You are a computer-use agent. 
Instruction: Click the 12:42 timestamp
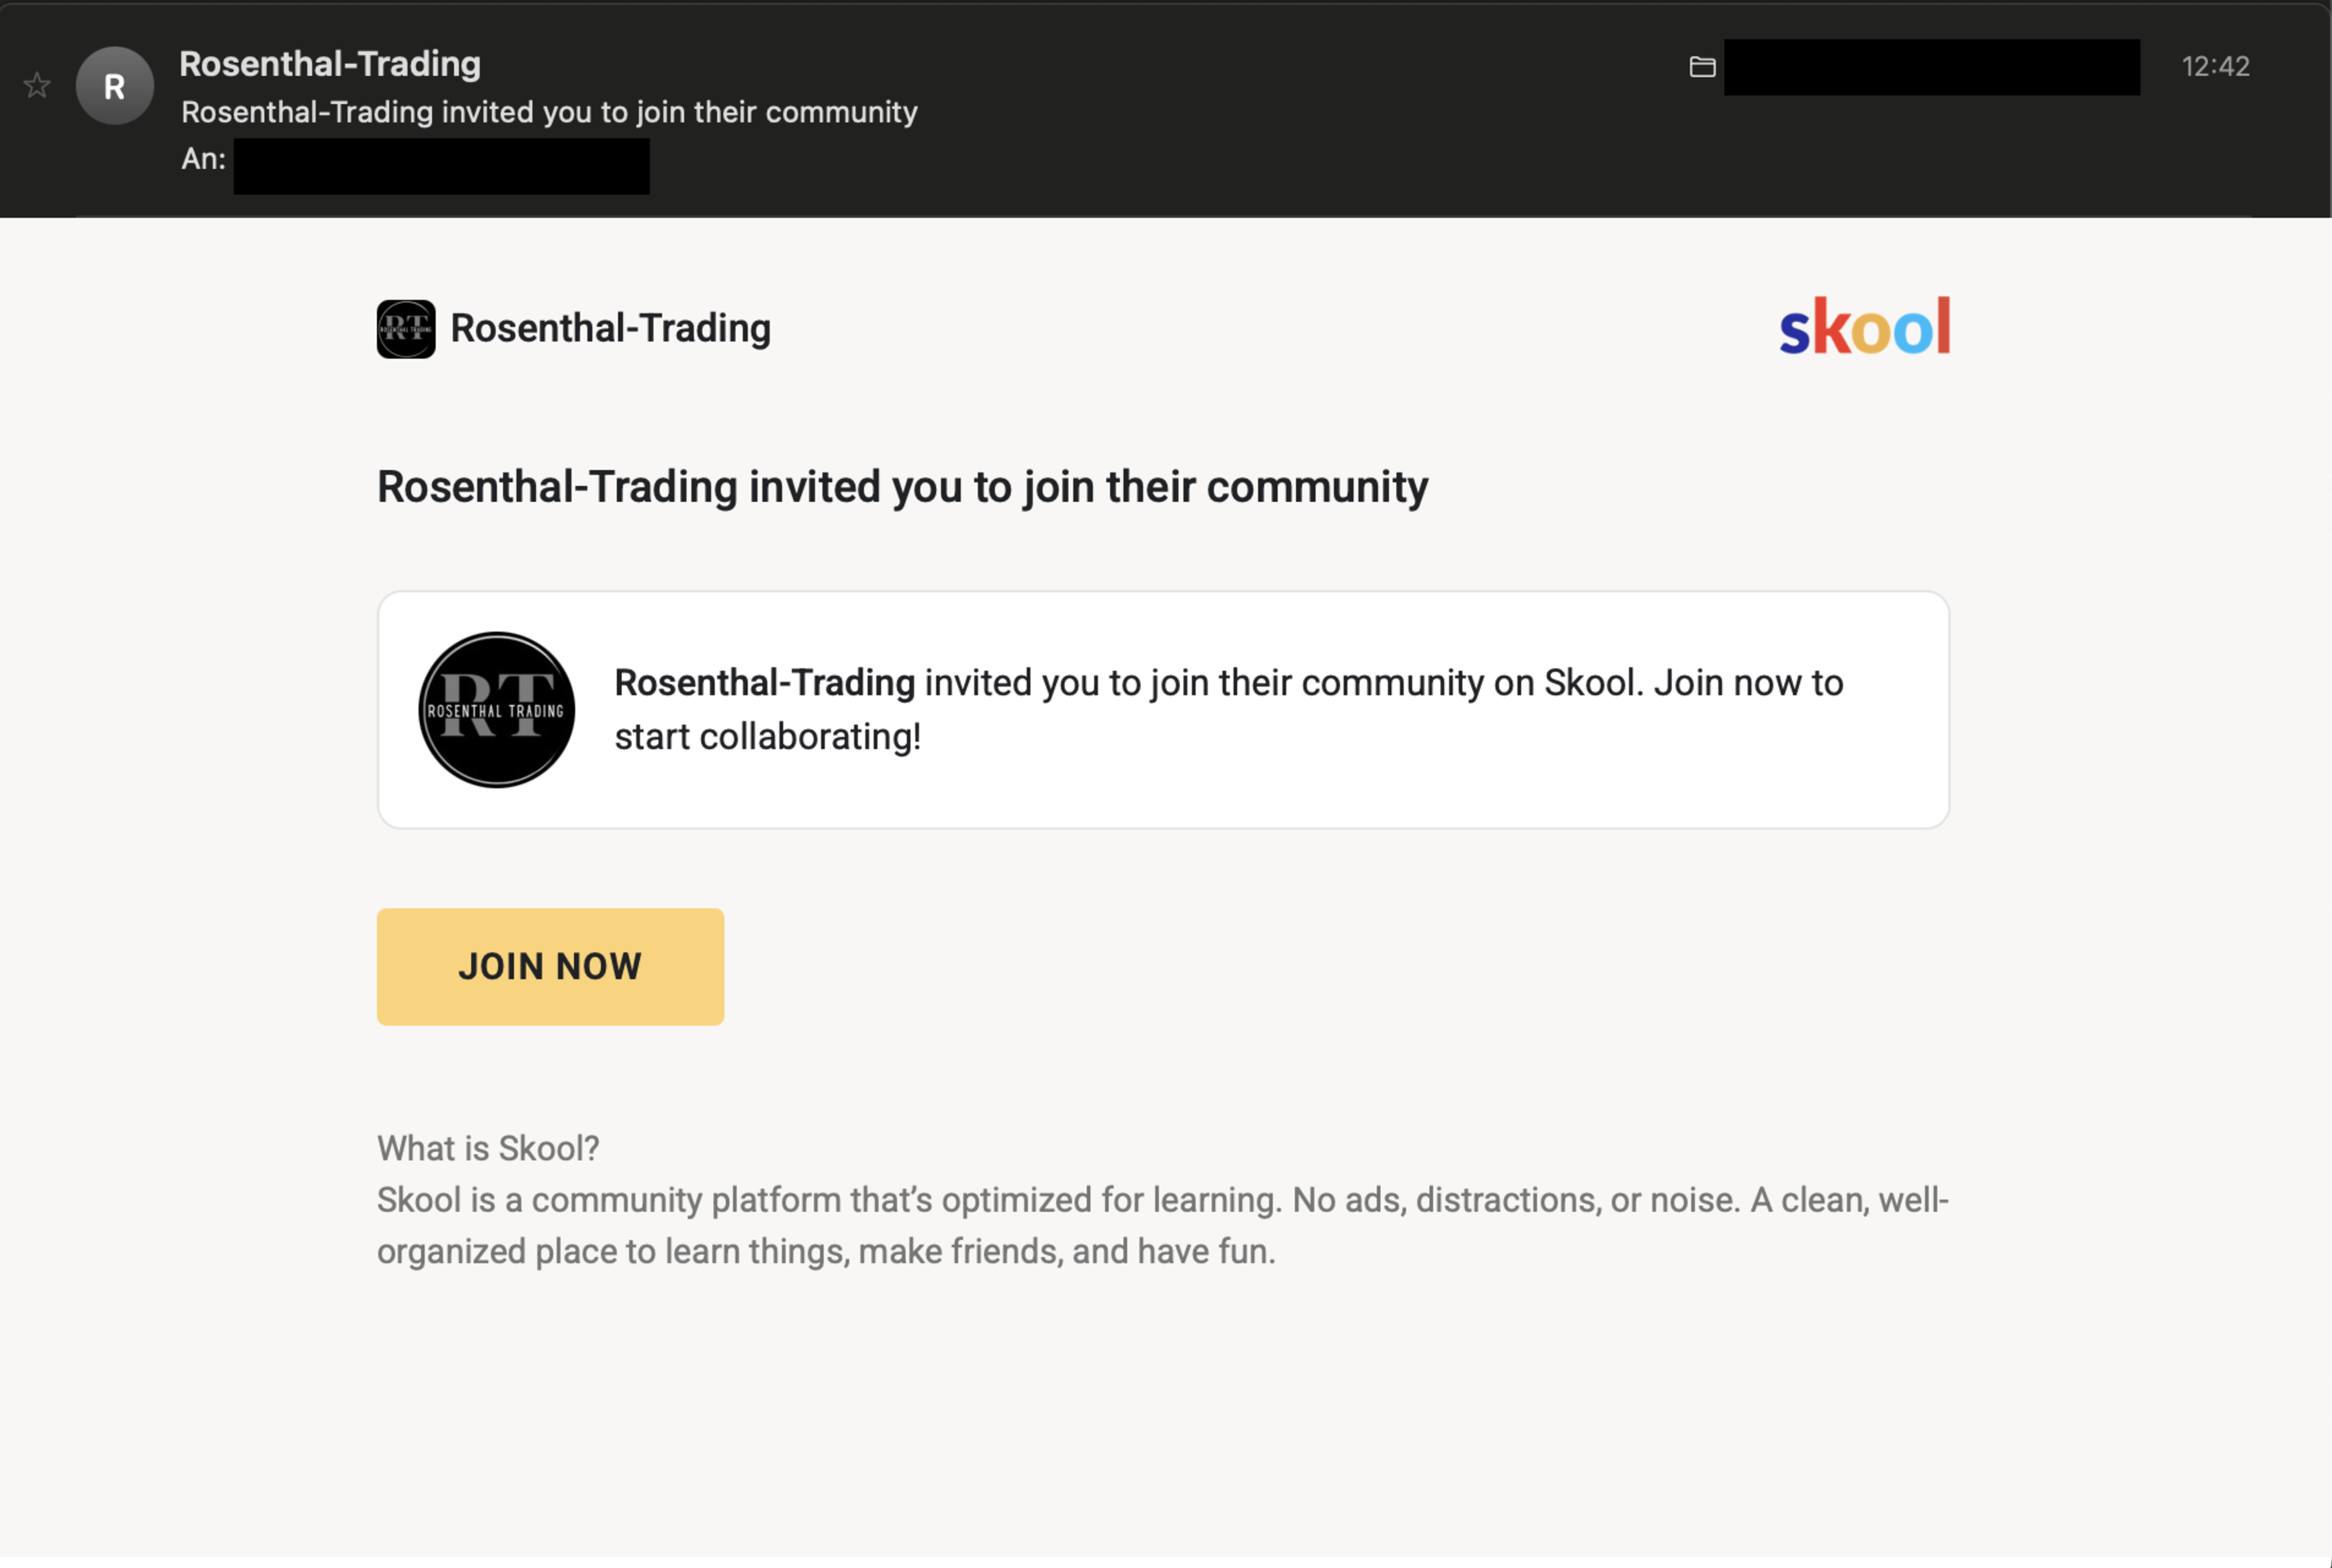click(x=2215, y=67)
